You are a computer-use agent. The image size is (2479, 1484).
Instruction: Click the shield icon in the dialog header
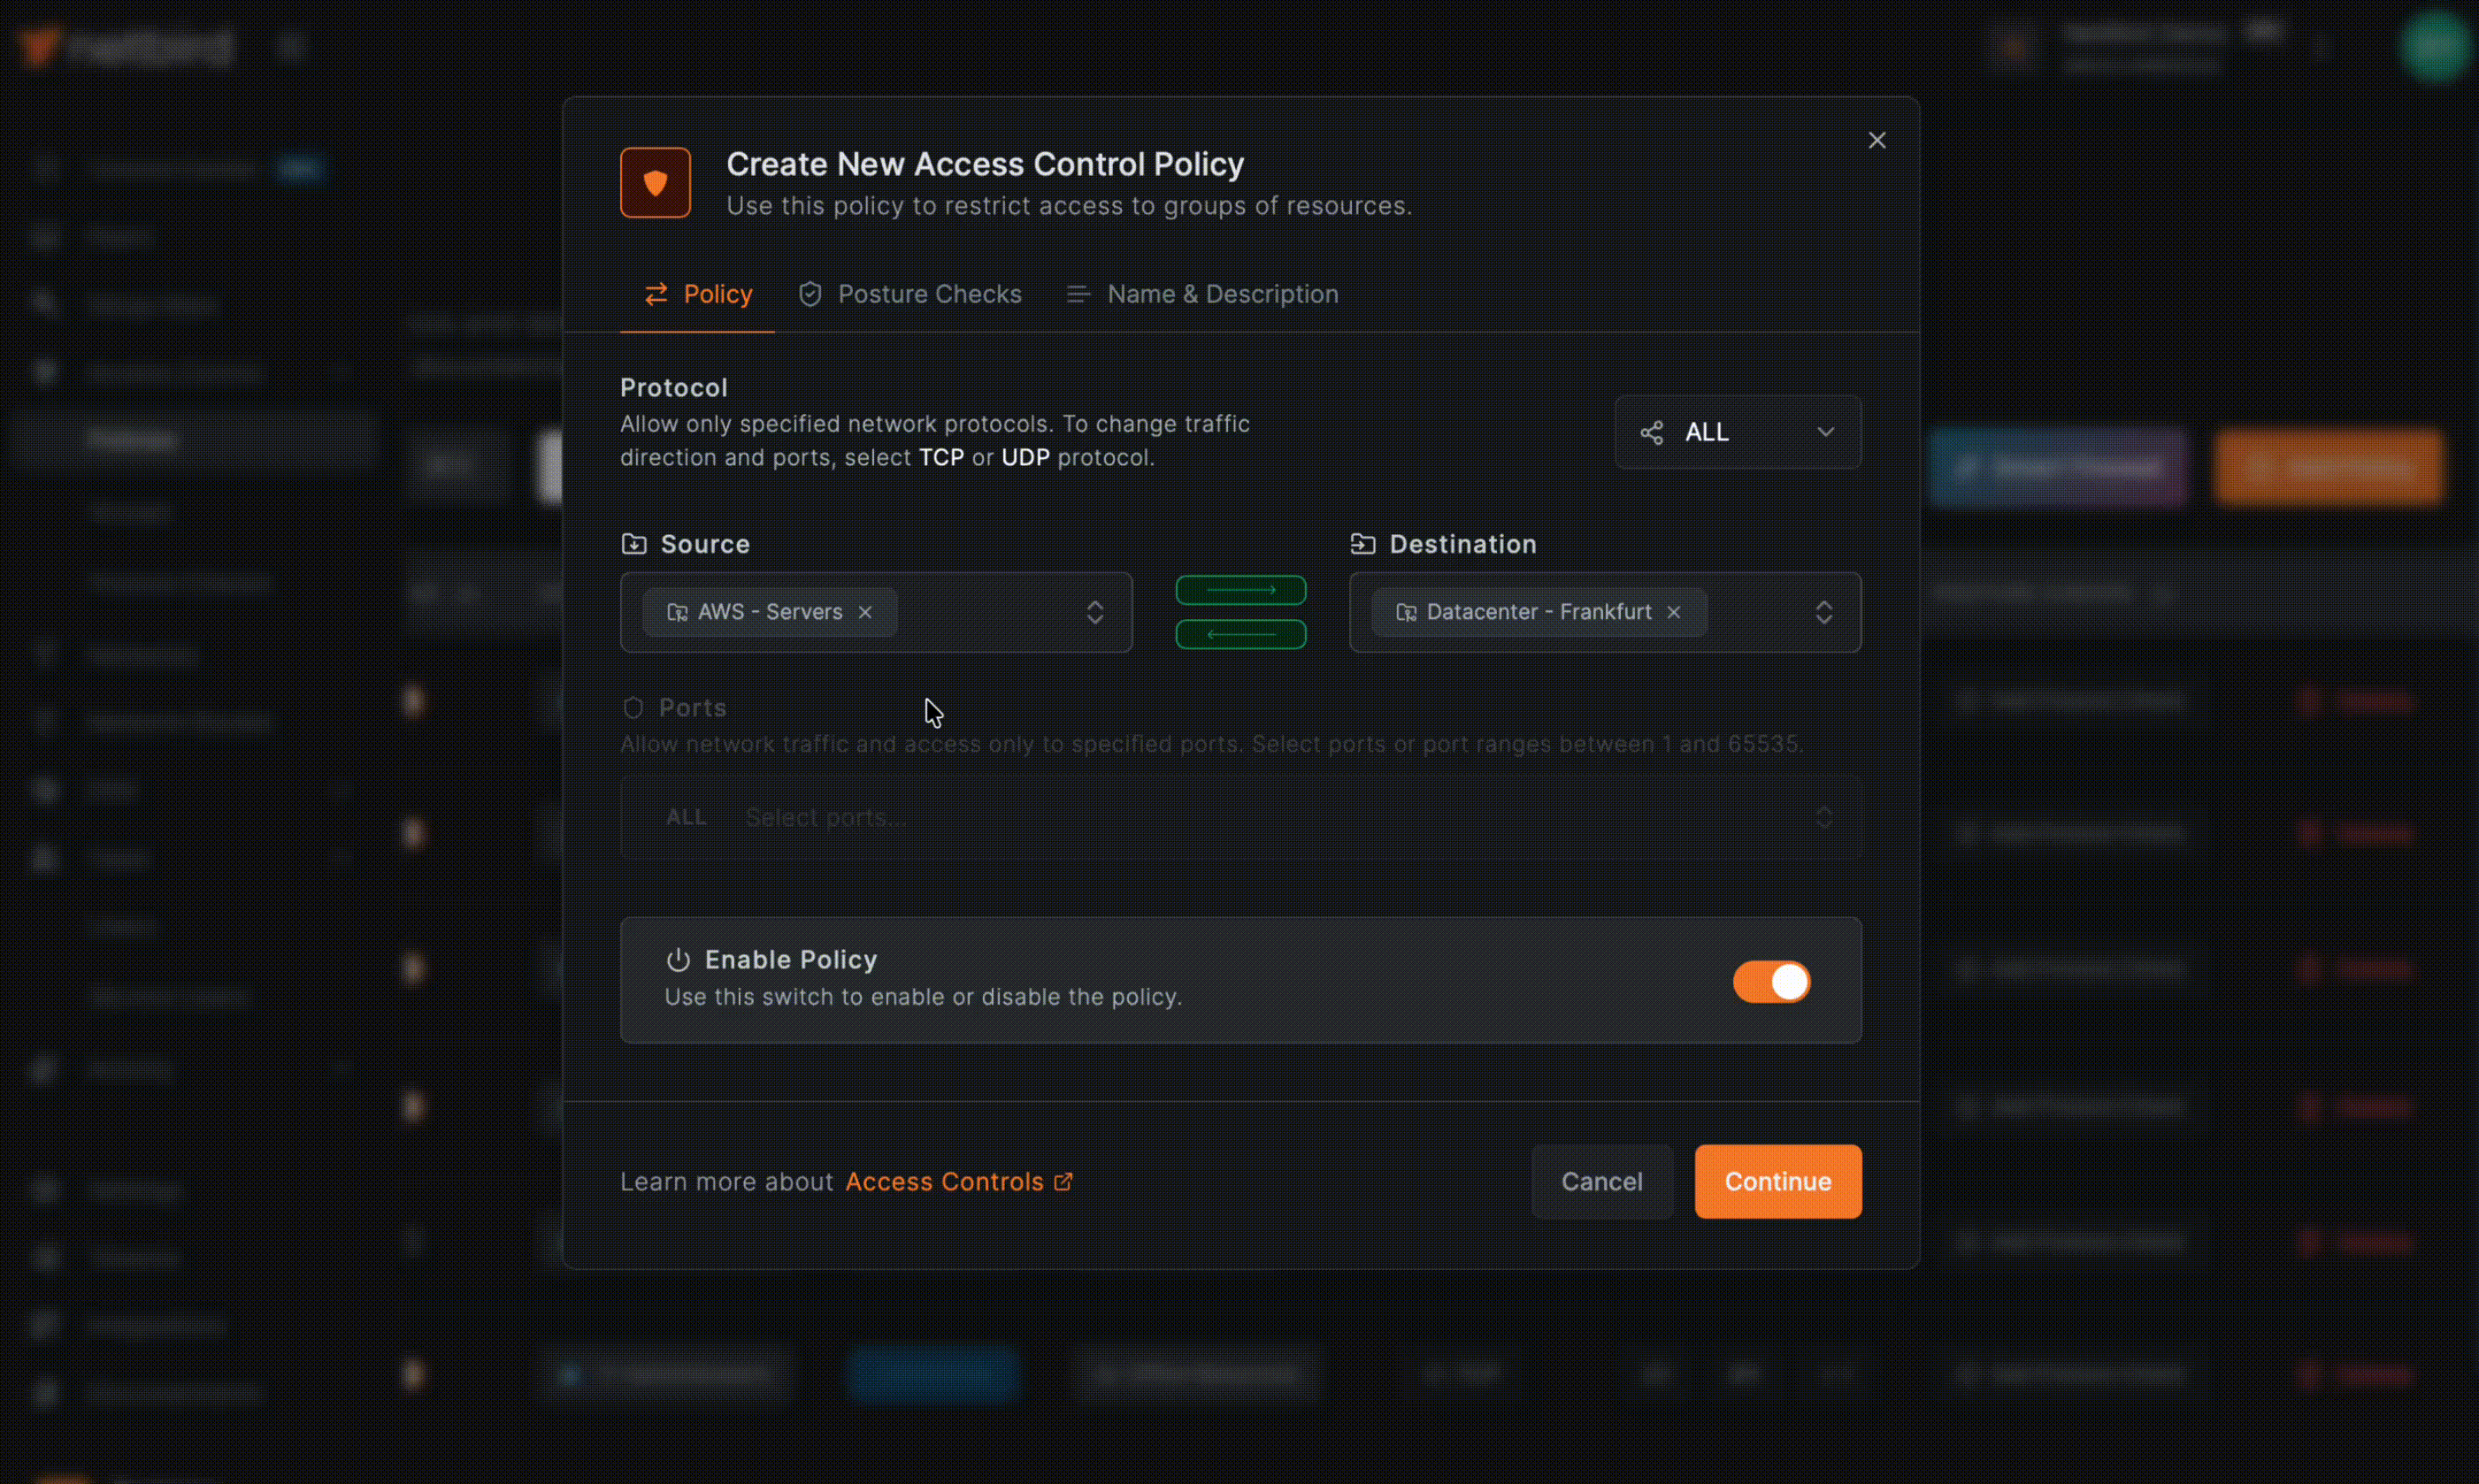656,182
